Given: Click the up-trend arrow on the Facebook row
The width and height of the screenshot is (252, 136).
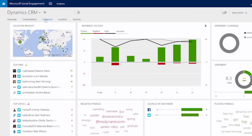Looking at the screenshot, I should click(206, 110).
